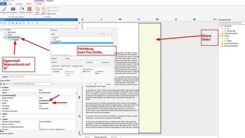
Task: Click the Rand Transparent value
Action: 44,103
